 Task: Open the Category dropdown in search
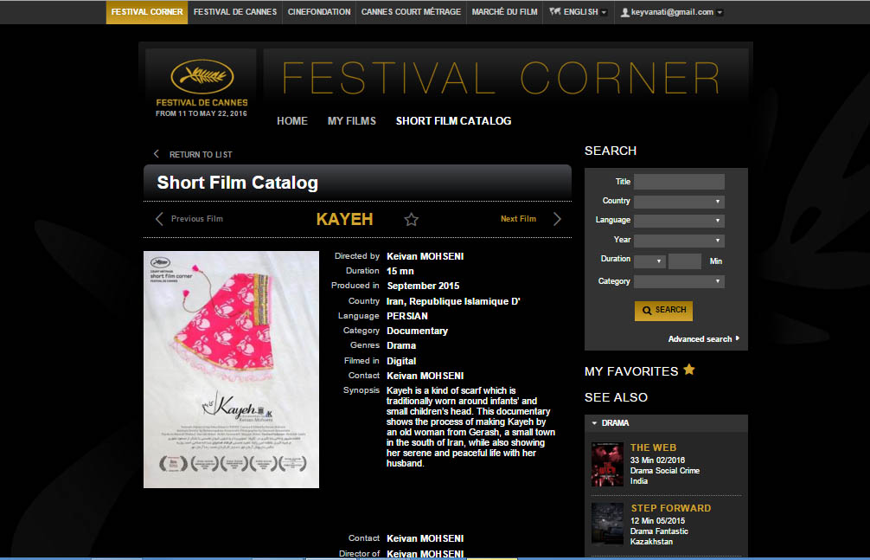[x=679, y=281]
